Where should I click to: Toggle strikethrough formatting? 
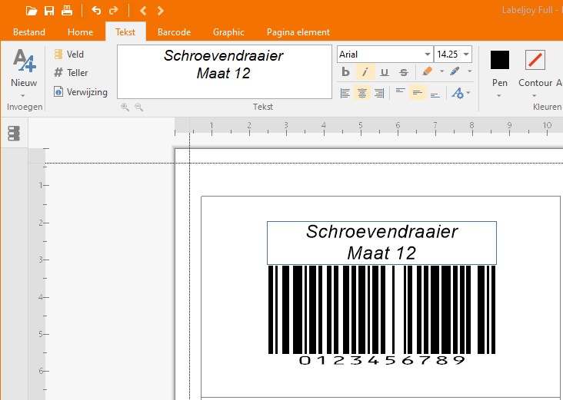click(x=404, y=72)
